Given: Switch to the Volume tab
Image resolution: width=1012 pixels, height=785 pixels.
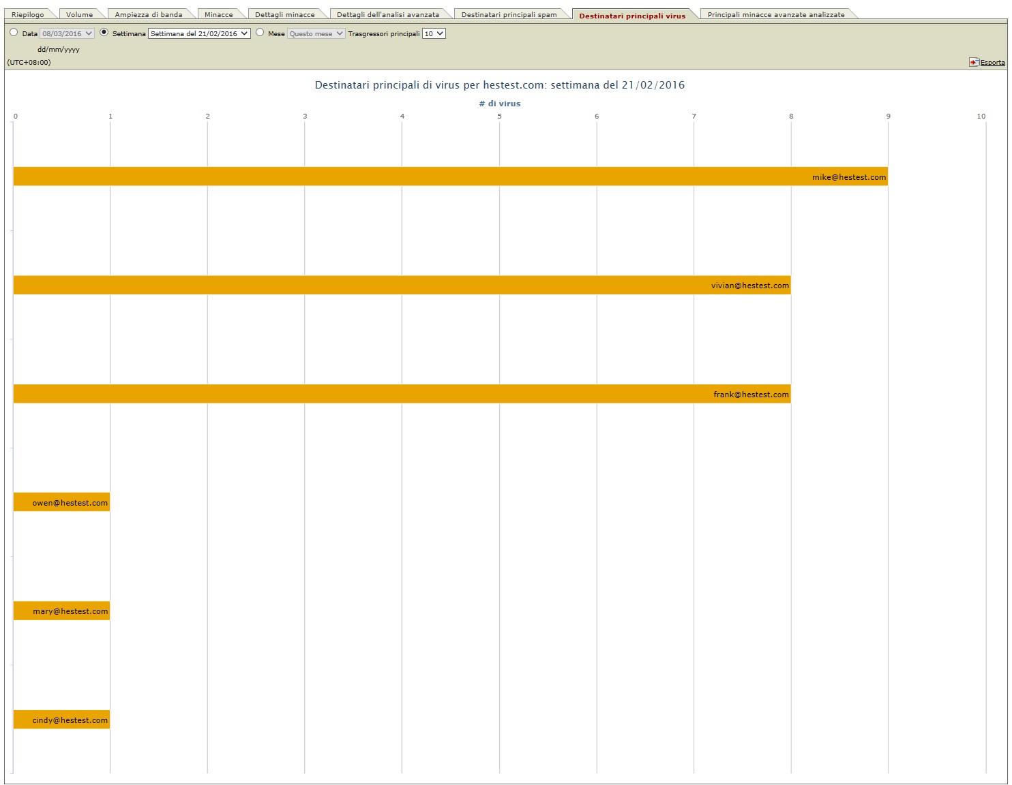Looking at the screenshot, I should pyautogui.click(x=79, y=14).
